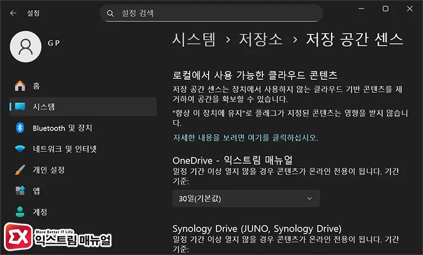Image resolution: width=423 pixels, height=255 pixels.
Task: Click in the 설정 검색 field
Action: coord(211,13)
